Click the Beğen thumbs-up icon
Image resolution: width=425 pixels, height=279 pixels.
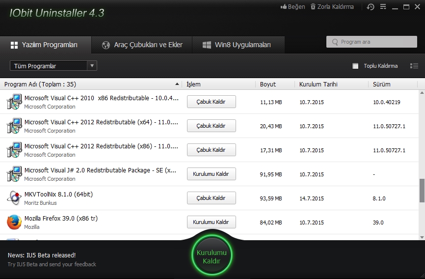pos(283,7)
